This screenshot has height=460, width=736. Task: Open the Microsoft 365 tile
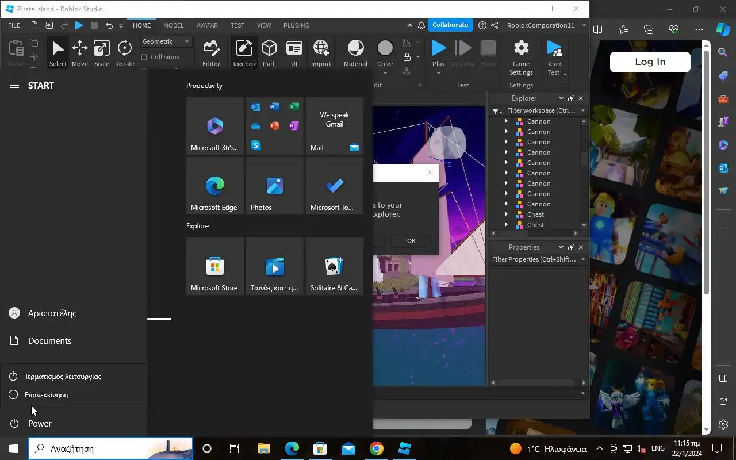pos(214,126)
